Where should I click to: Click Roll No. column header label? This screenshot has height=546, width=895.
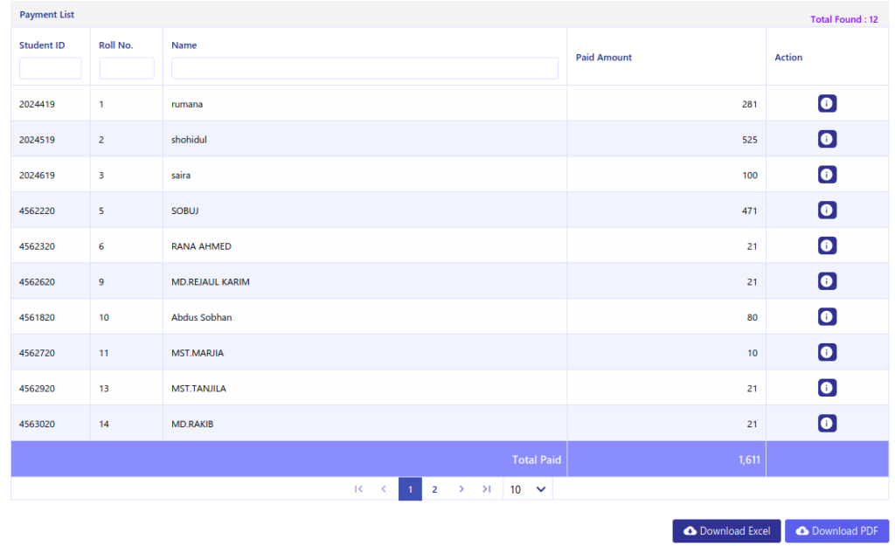[116, 45]
